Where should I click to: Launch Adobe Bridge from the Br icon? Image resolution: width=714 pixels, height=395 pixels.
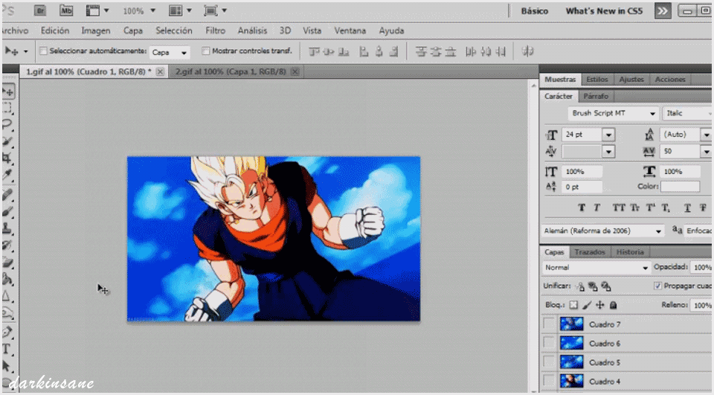tap(40, 10)
